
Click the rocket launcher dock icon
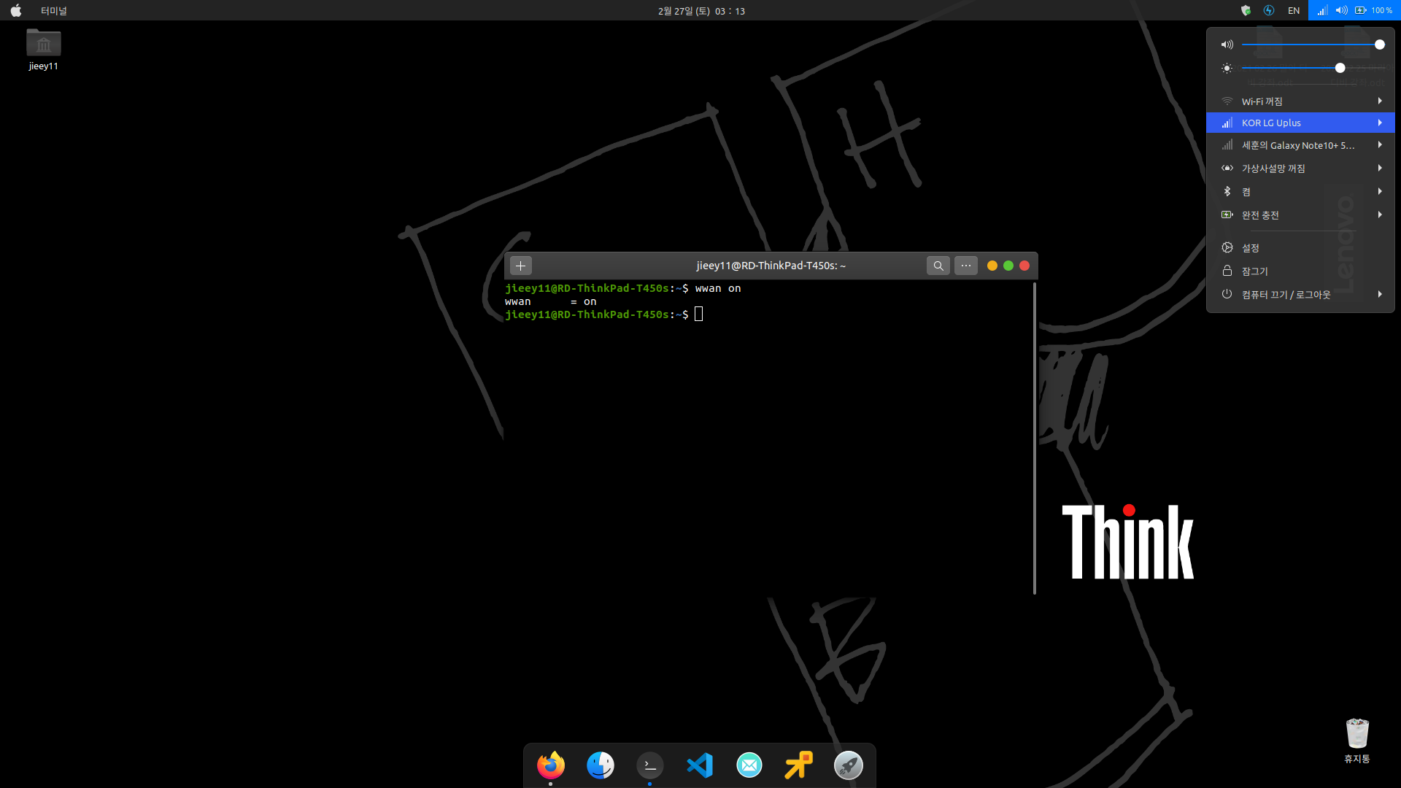coord(848,765)
